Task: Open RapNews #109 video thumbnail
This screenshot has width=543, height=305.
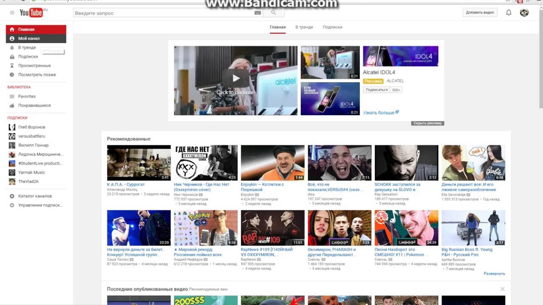Action: click(273, 228)
